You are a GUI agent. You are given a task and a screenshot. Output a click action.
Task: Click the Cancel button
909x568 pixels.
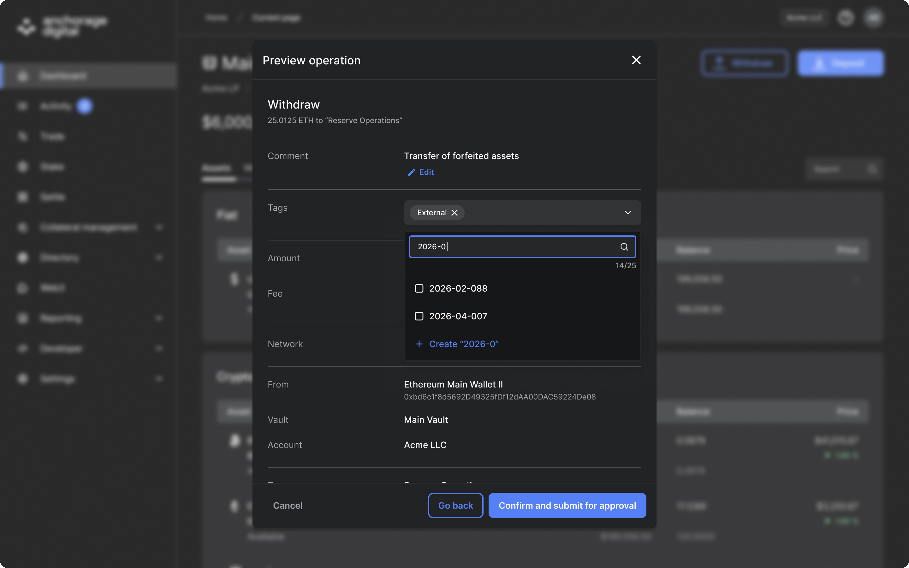[288, 506]
